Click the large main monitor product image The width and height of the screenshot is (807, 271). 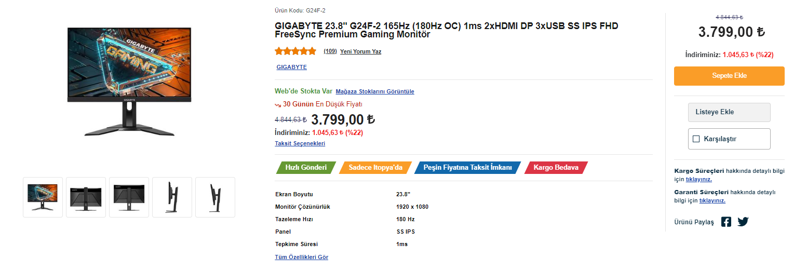pyautogui.click(x=129, y=82)
